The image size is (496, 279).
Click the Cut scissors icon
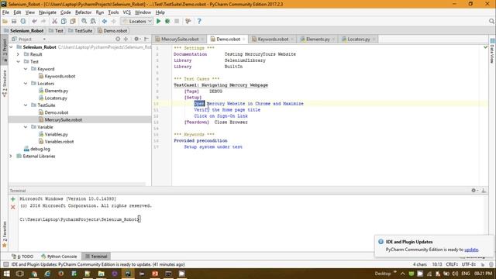(54, 21)
